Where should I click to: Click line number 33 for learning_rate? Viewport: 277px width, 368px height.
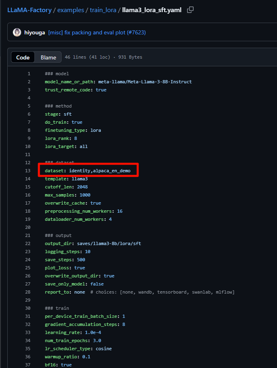click(28, 332)
